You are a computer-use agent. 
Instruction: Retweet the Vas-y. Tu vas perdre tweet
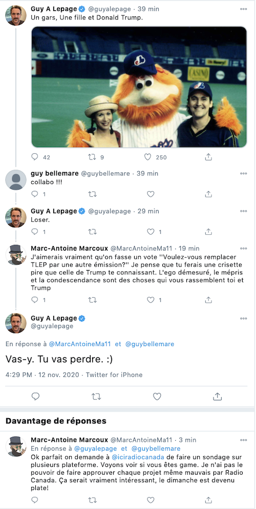(x=96, y=396)
